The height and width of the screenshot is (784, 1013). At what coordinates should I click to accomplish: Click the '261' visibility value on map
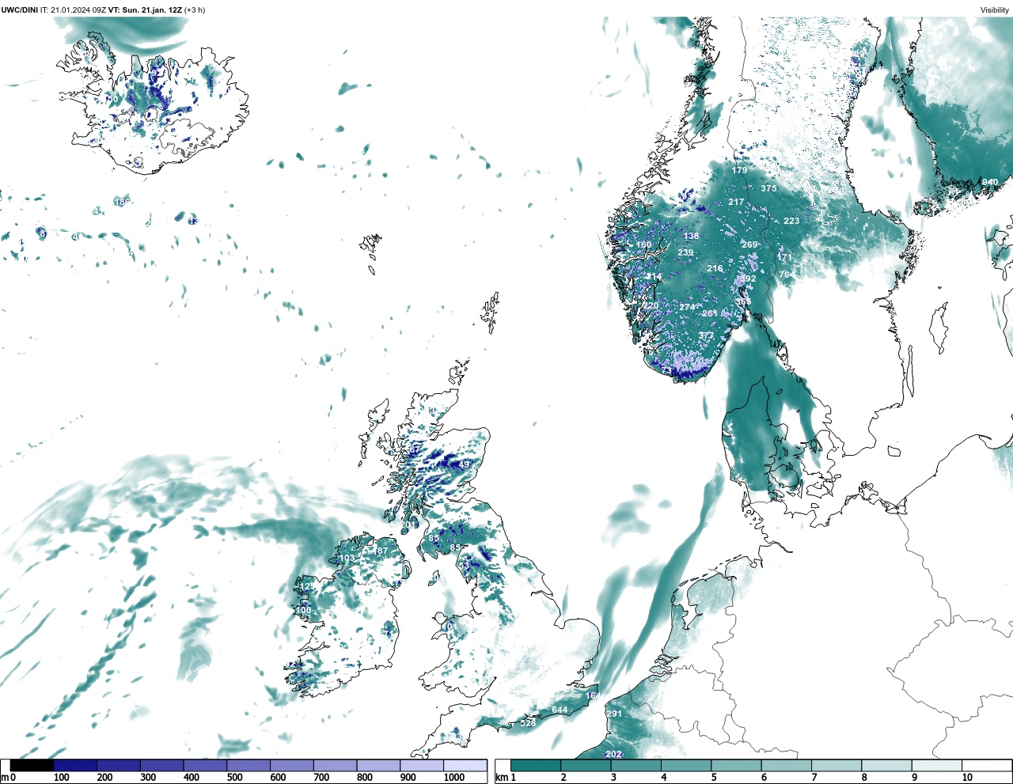710,313
